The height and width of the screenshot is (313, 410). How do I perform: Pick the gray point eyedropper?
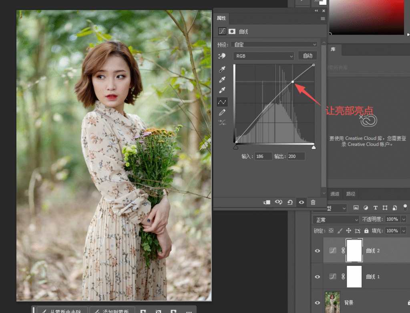click(x=222, y=80)
